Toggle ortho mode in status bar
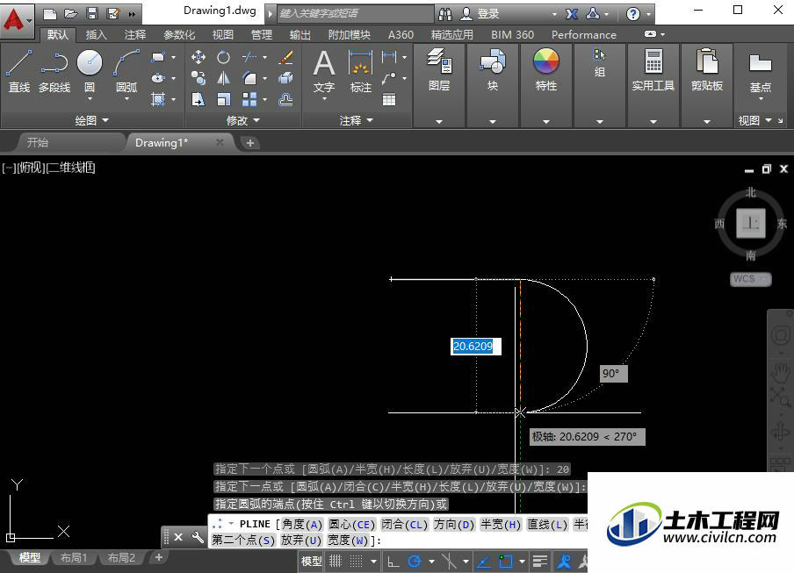 393,561
